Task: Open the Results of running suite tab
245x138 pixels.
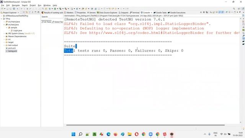Action: (52, 13)
